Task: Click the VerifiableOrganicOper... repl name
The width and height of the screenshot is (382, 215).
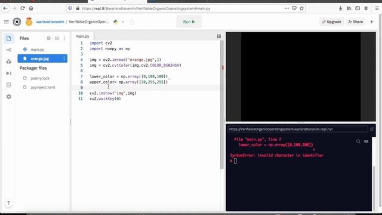Action: pos(89,22)
